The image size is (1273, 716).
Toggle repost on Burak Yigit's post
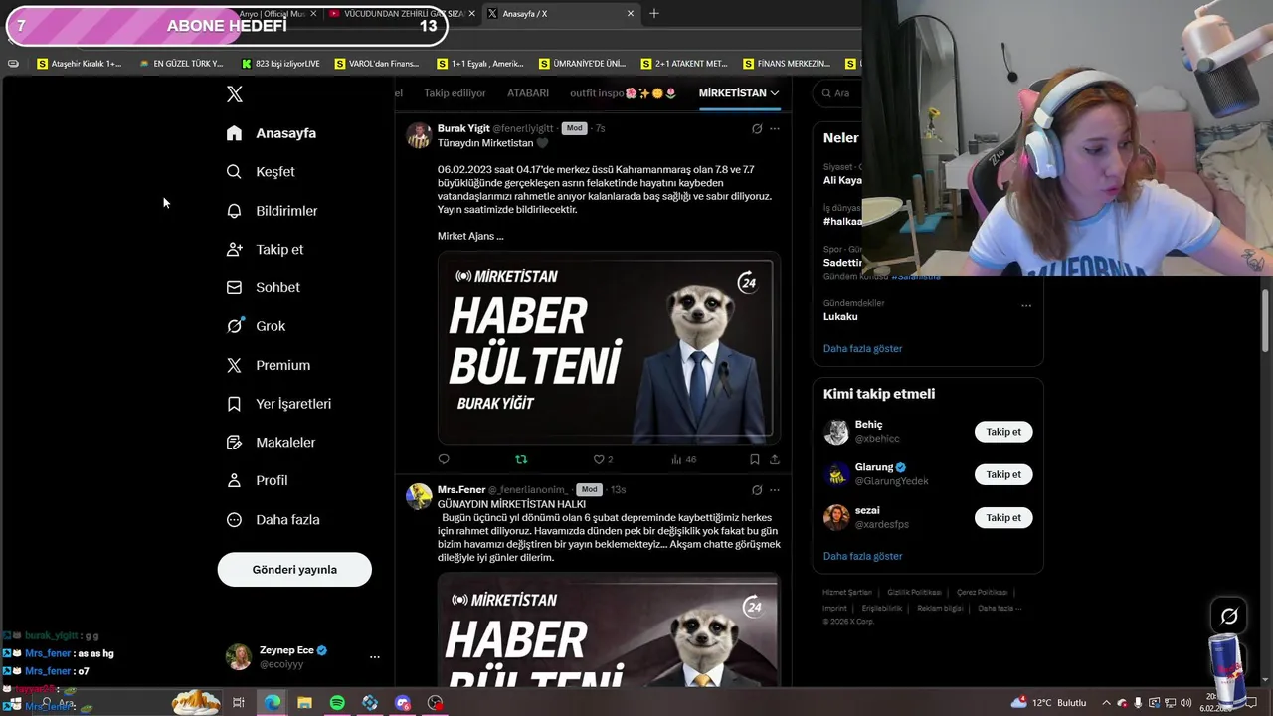(x=521, y=459)
